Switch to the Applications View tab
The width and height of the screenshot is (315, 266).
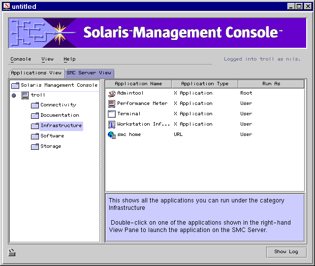pos(36,73)
